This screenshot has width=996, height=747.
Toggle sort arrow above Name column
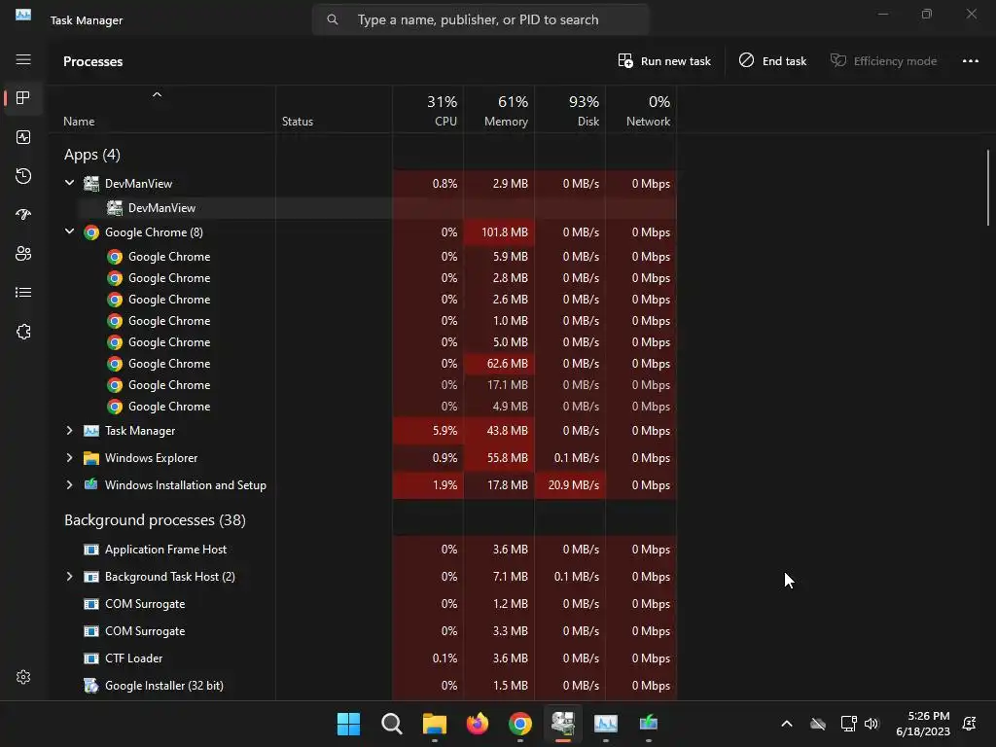click(157, 94)
